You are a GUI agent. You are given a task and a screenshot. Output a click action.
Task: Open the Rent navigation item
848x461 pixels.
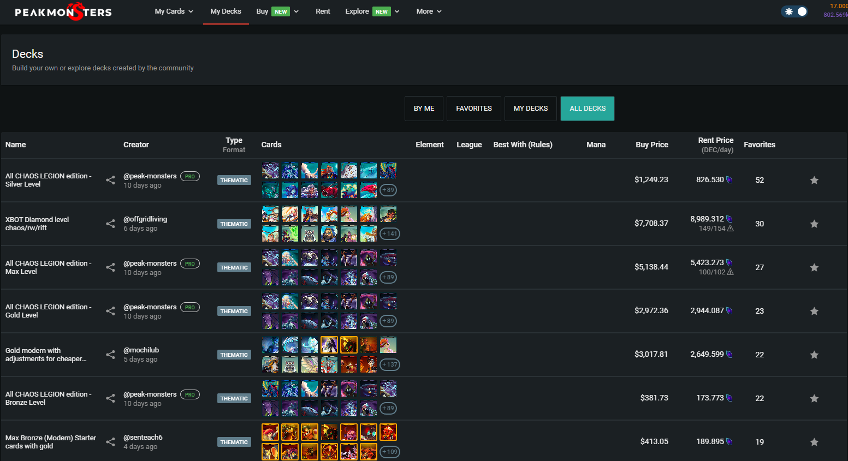tap(323, 11)
